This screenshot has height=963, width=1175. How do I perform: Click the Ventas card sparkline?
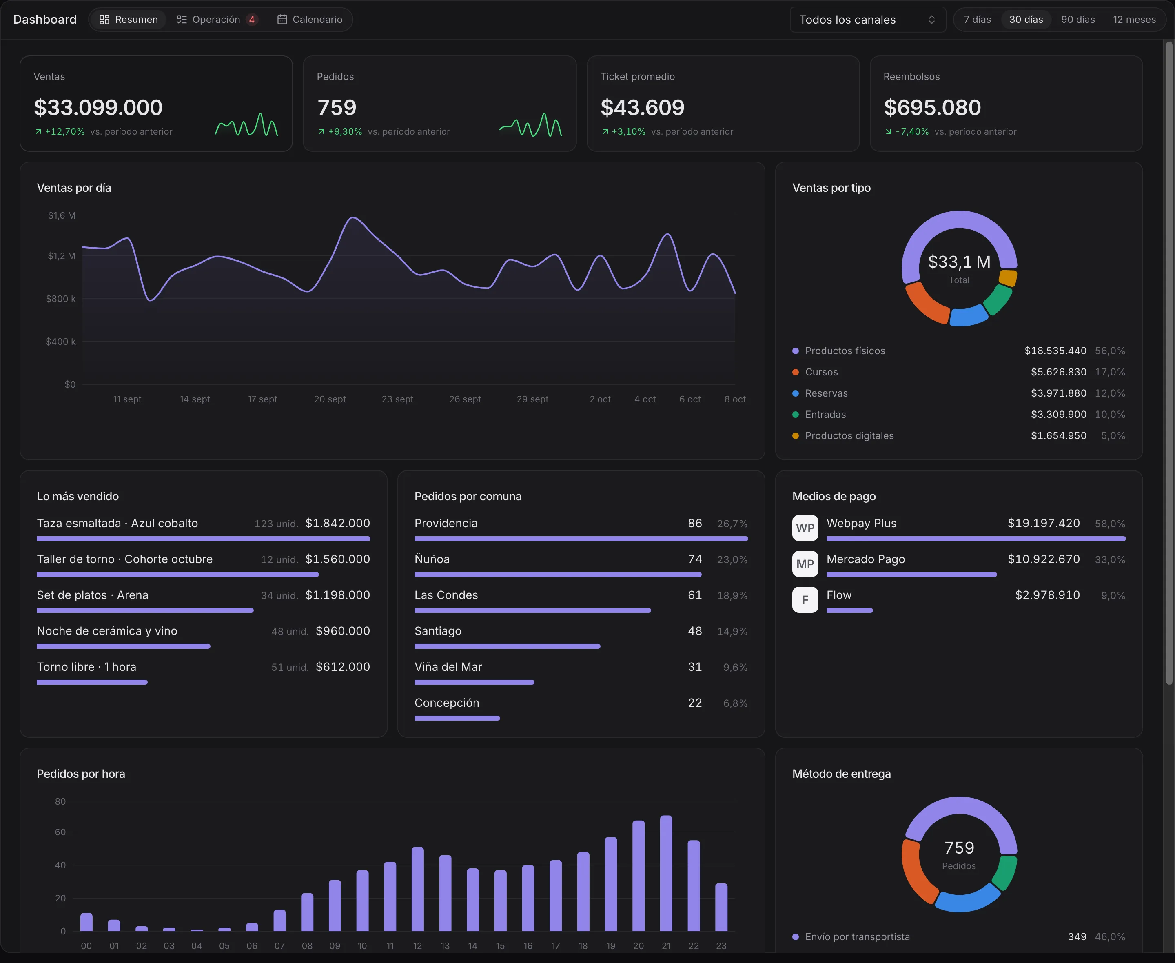(247, 124)
